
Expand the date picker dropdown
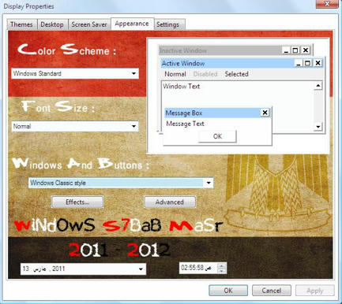click(x=141, y=269)
